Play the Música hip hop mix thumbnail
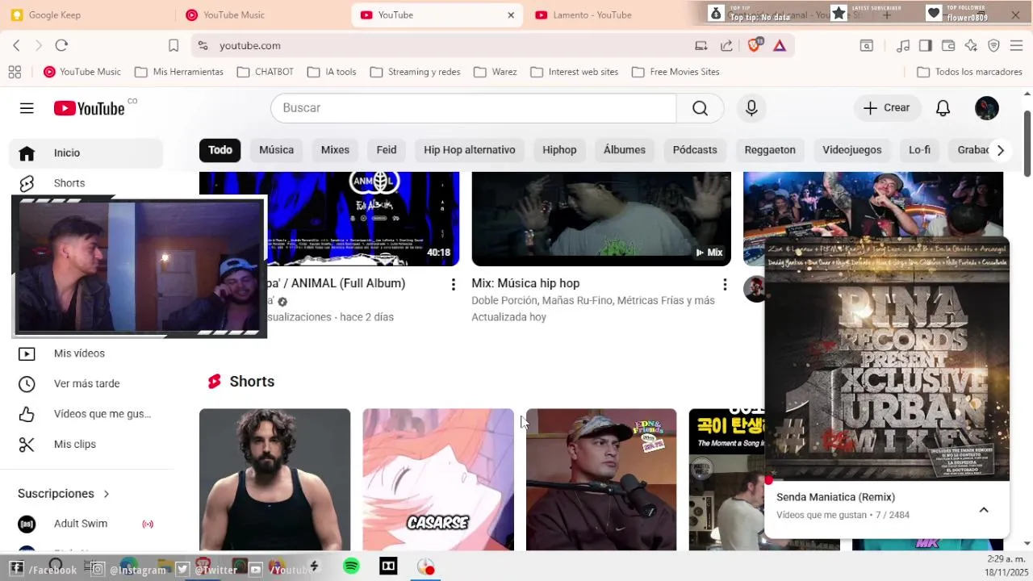Viewport: 1033px width, 581px height. click(x=601, y=219)
